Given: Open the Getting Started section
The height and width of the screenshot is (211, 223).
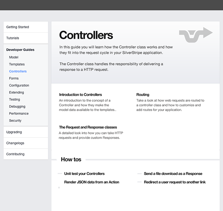Looking at the screenshot, I should pyautogui.click(x=17, y=27).
